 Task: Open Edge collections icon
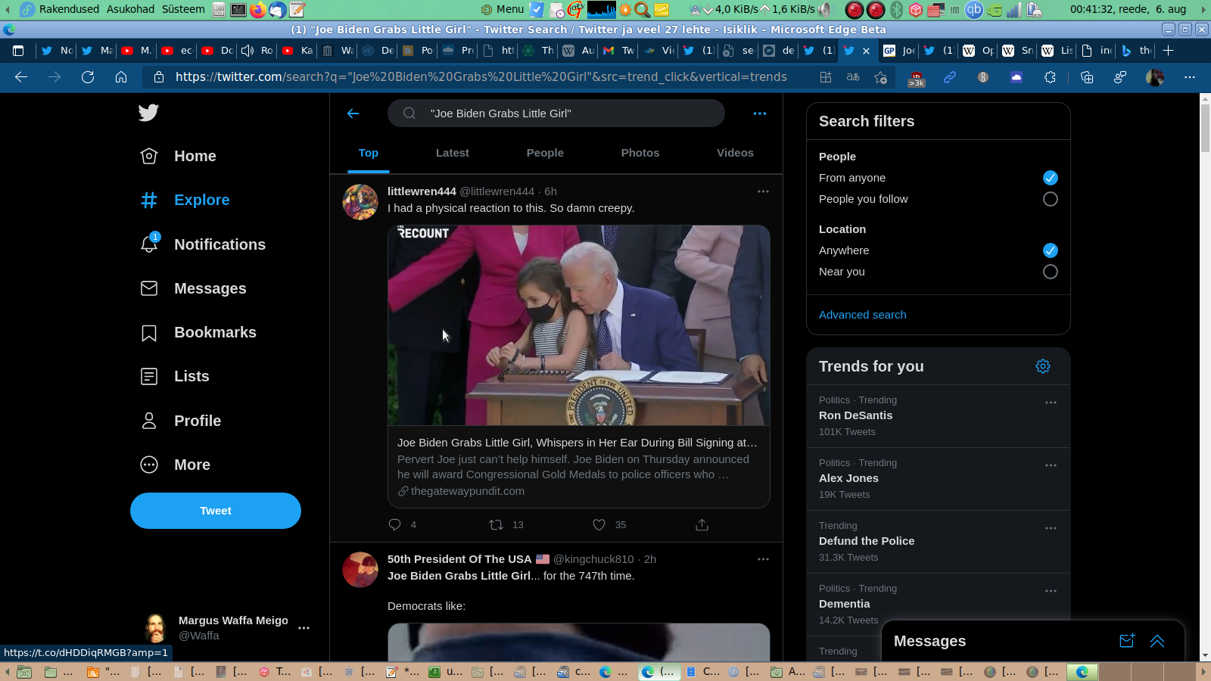click(x=1087, y=77)
